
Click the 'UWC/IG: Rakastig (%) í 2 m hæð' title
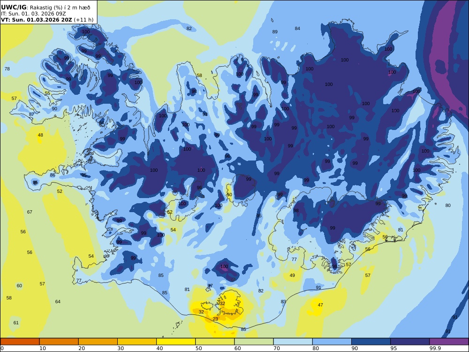pos(45,8)
